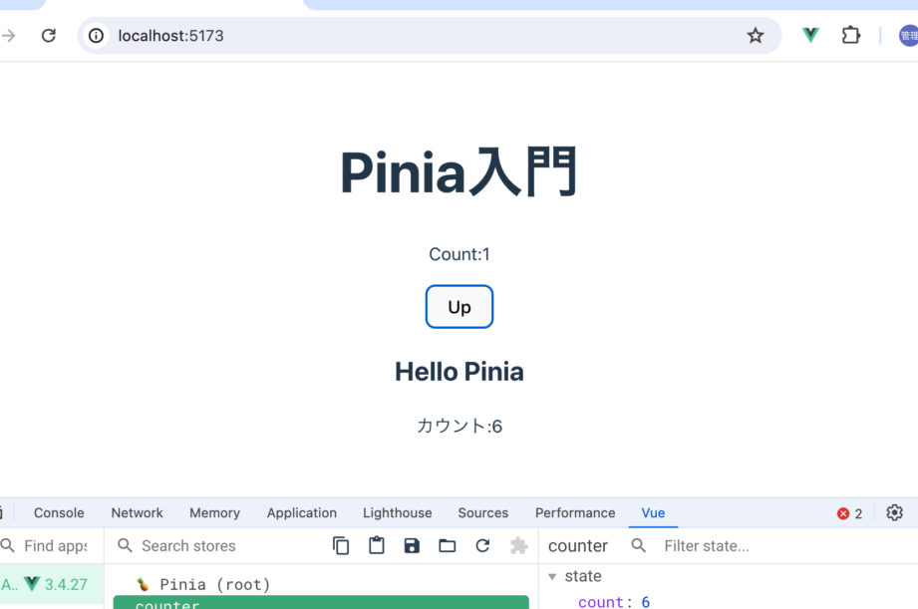Collapse the state section

pos(552,577)
